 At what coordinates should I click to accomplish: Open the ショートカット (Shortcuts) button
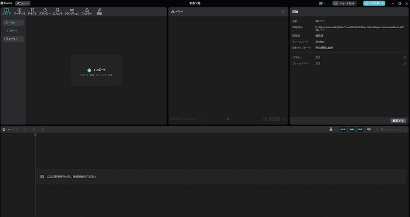click(344, 4)
